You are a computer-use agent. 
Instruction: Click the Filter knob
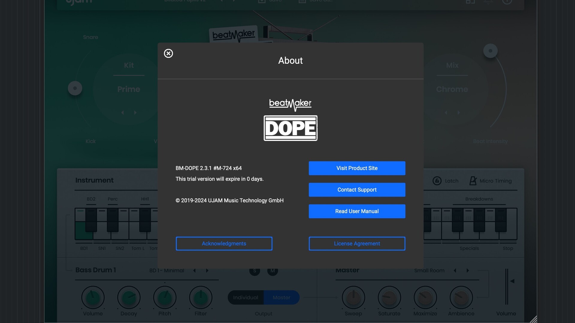[x=201, y=297]
